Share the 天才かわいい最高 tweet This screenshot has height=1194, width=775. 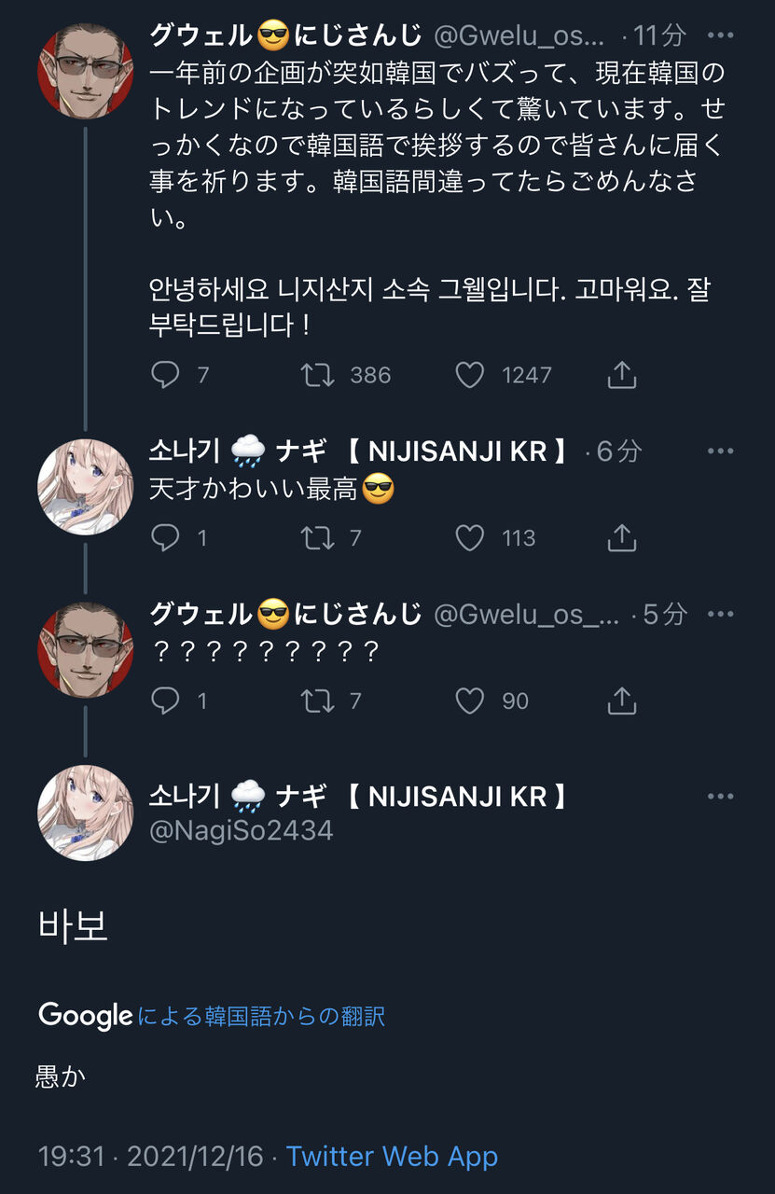[x=621, y=537]
